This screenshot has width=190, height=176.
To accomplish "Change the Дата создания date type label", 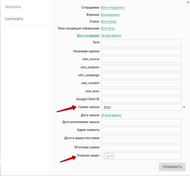I will tap(88, 36).
